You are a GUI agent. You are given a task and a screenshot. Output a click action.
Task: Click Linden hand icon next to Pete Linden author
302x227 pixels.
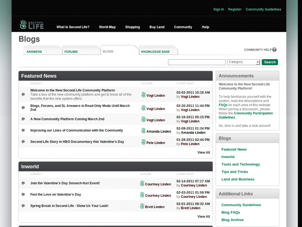[143, 142]
